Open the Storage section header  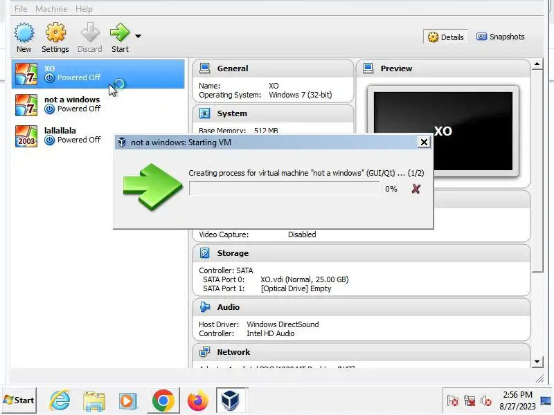click(361, 253)
